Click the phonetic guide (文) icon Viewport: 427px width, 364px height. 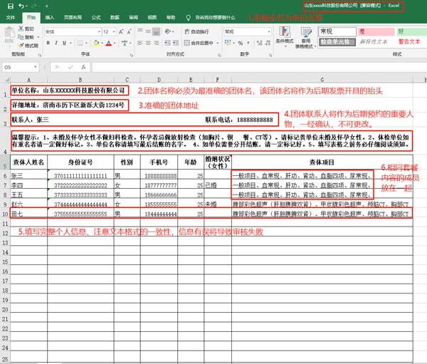click(125, 43)
